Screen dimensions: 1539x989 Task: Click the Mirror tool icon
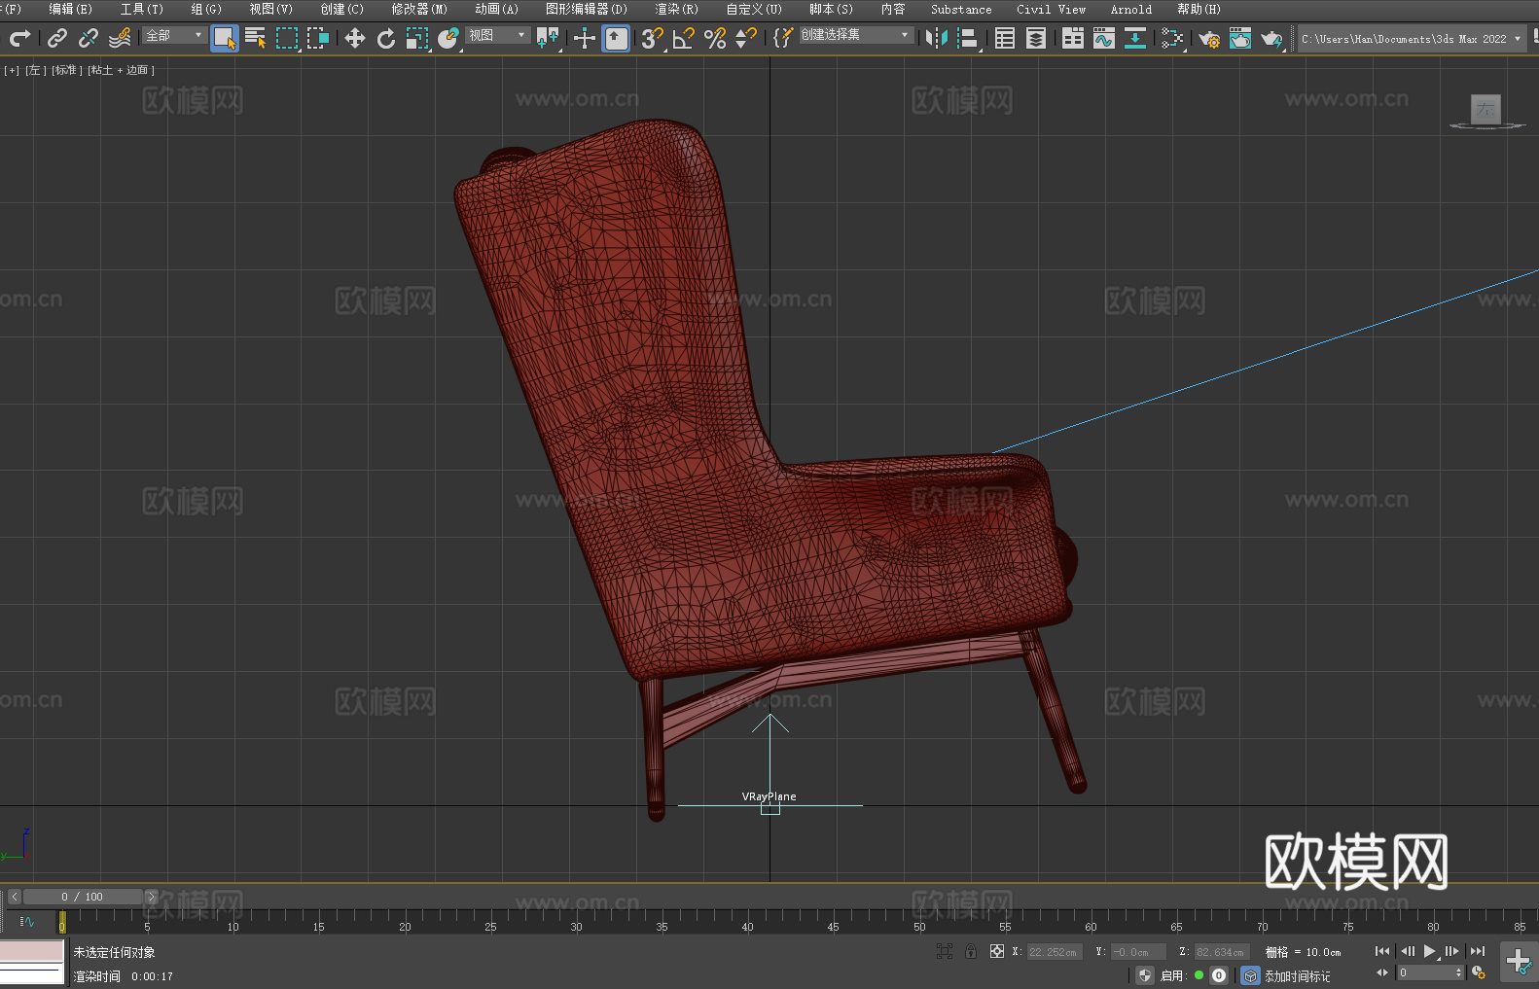point(937,38)
